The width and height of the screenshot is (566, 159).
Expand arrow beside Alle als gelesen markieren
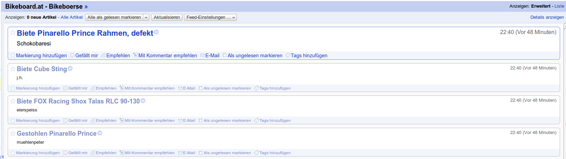pyautogui.click(x=146, y=17)
